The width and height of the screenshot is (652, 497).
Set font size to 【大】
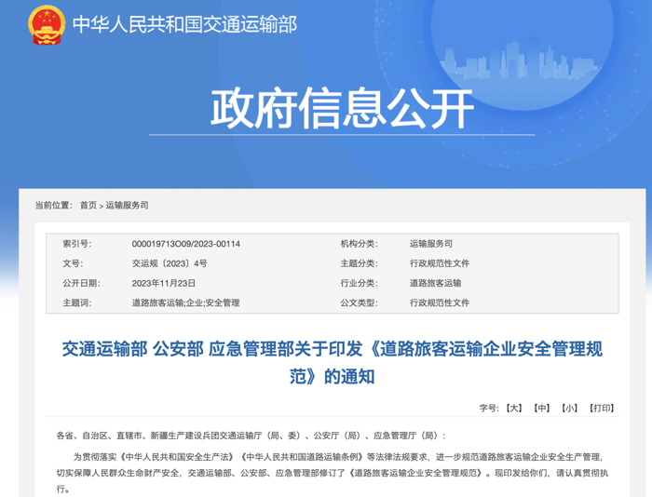click(514, 408)
